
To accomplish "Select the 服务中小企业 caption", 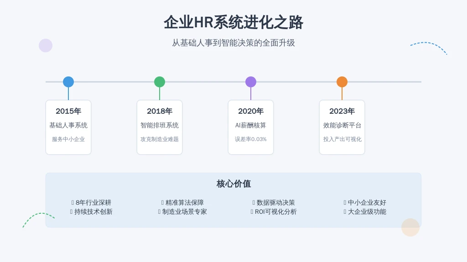I will 68,139.
